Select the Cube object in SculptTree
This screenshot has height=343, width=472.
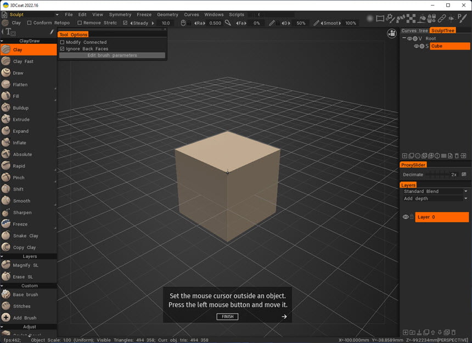click(x=449, y=46)
